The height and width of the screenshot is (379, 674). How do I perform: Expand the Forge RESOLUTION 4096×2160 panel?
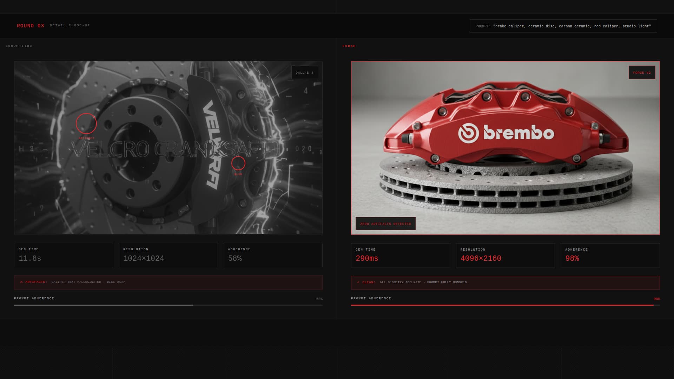tap(505, 255)
